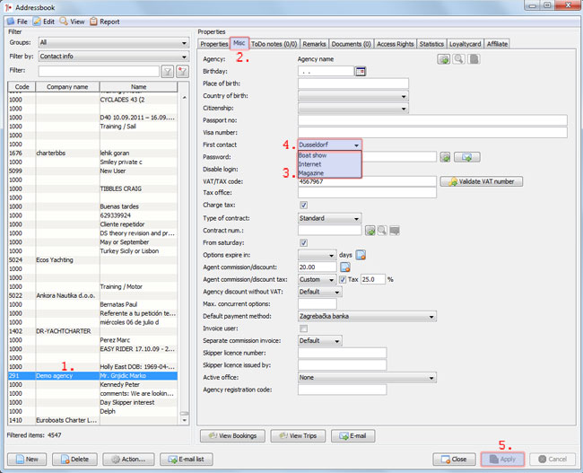Enable the Invoice user checkbox
583x473 pixels.
pos(303,328)
